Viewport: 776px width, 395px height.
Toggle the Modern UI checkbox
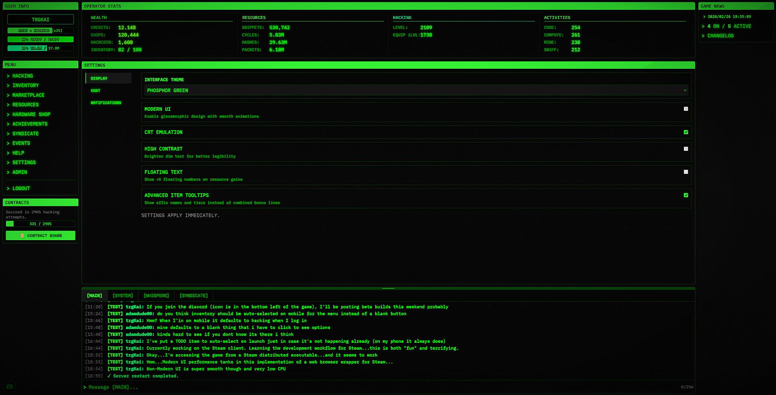686,109
